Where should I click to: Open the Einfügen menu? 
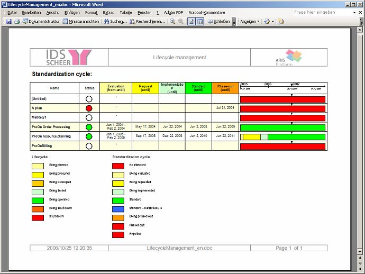coord(72,12)
